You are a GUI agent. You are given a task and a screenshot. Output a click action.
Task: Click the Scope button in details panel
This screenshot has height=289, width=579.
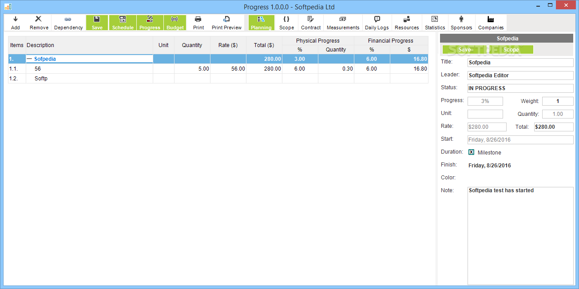click(511, 50)
